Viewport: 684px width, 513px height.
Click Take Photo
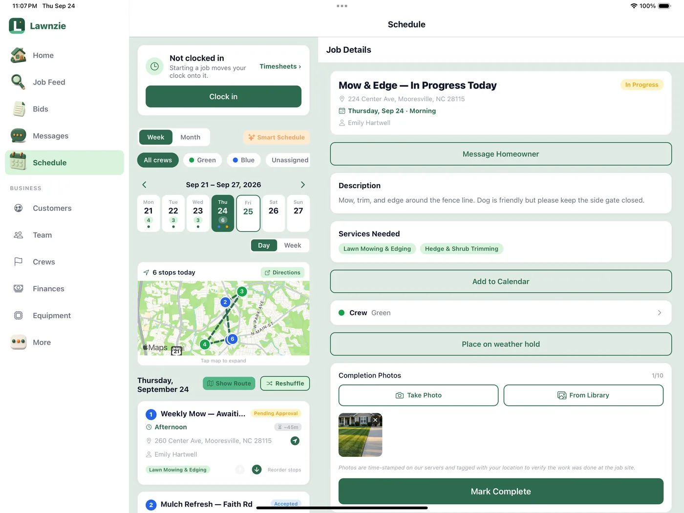(418, 395)
